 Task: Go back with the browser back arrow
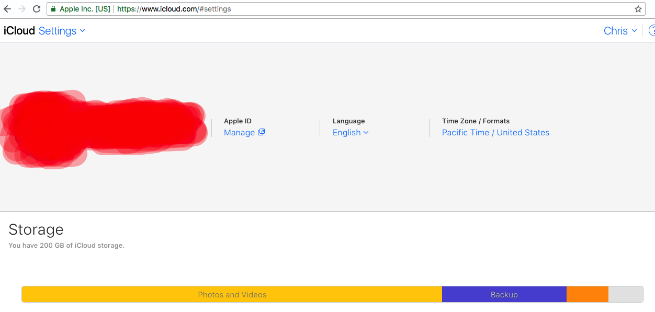point(7,9)
